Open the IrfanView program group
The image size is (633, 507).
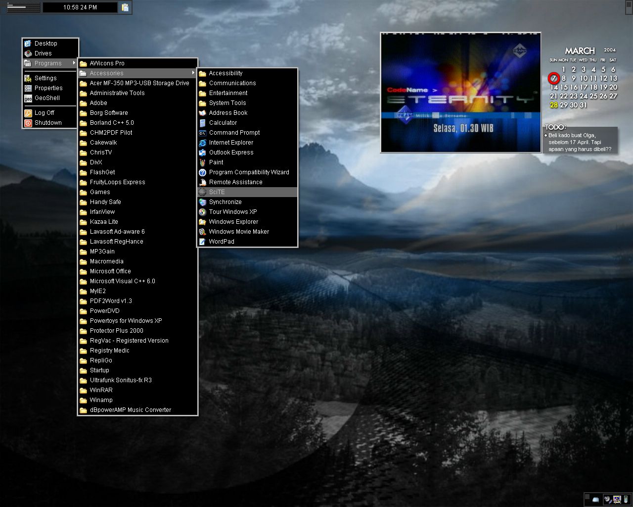[x=138, y=212]
